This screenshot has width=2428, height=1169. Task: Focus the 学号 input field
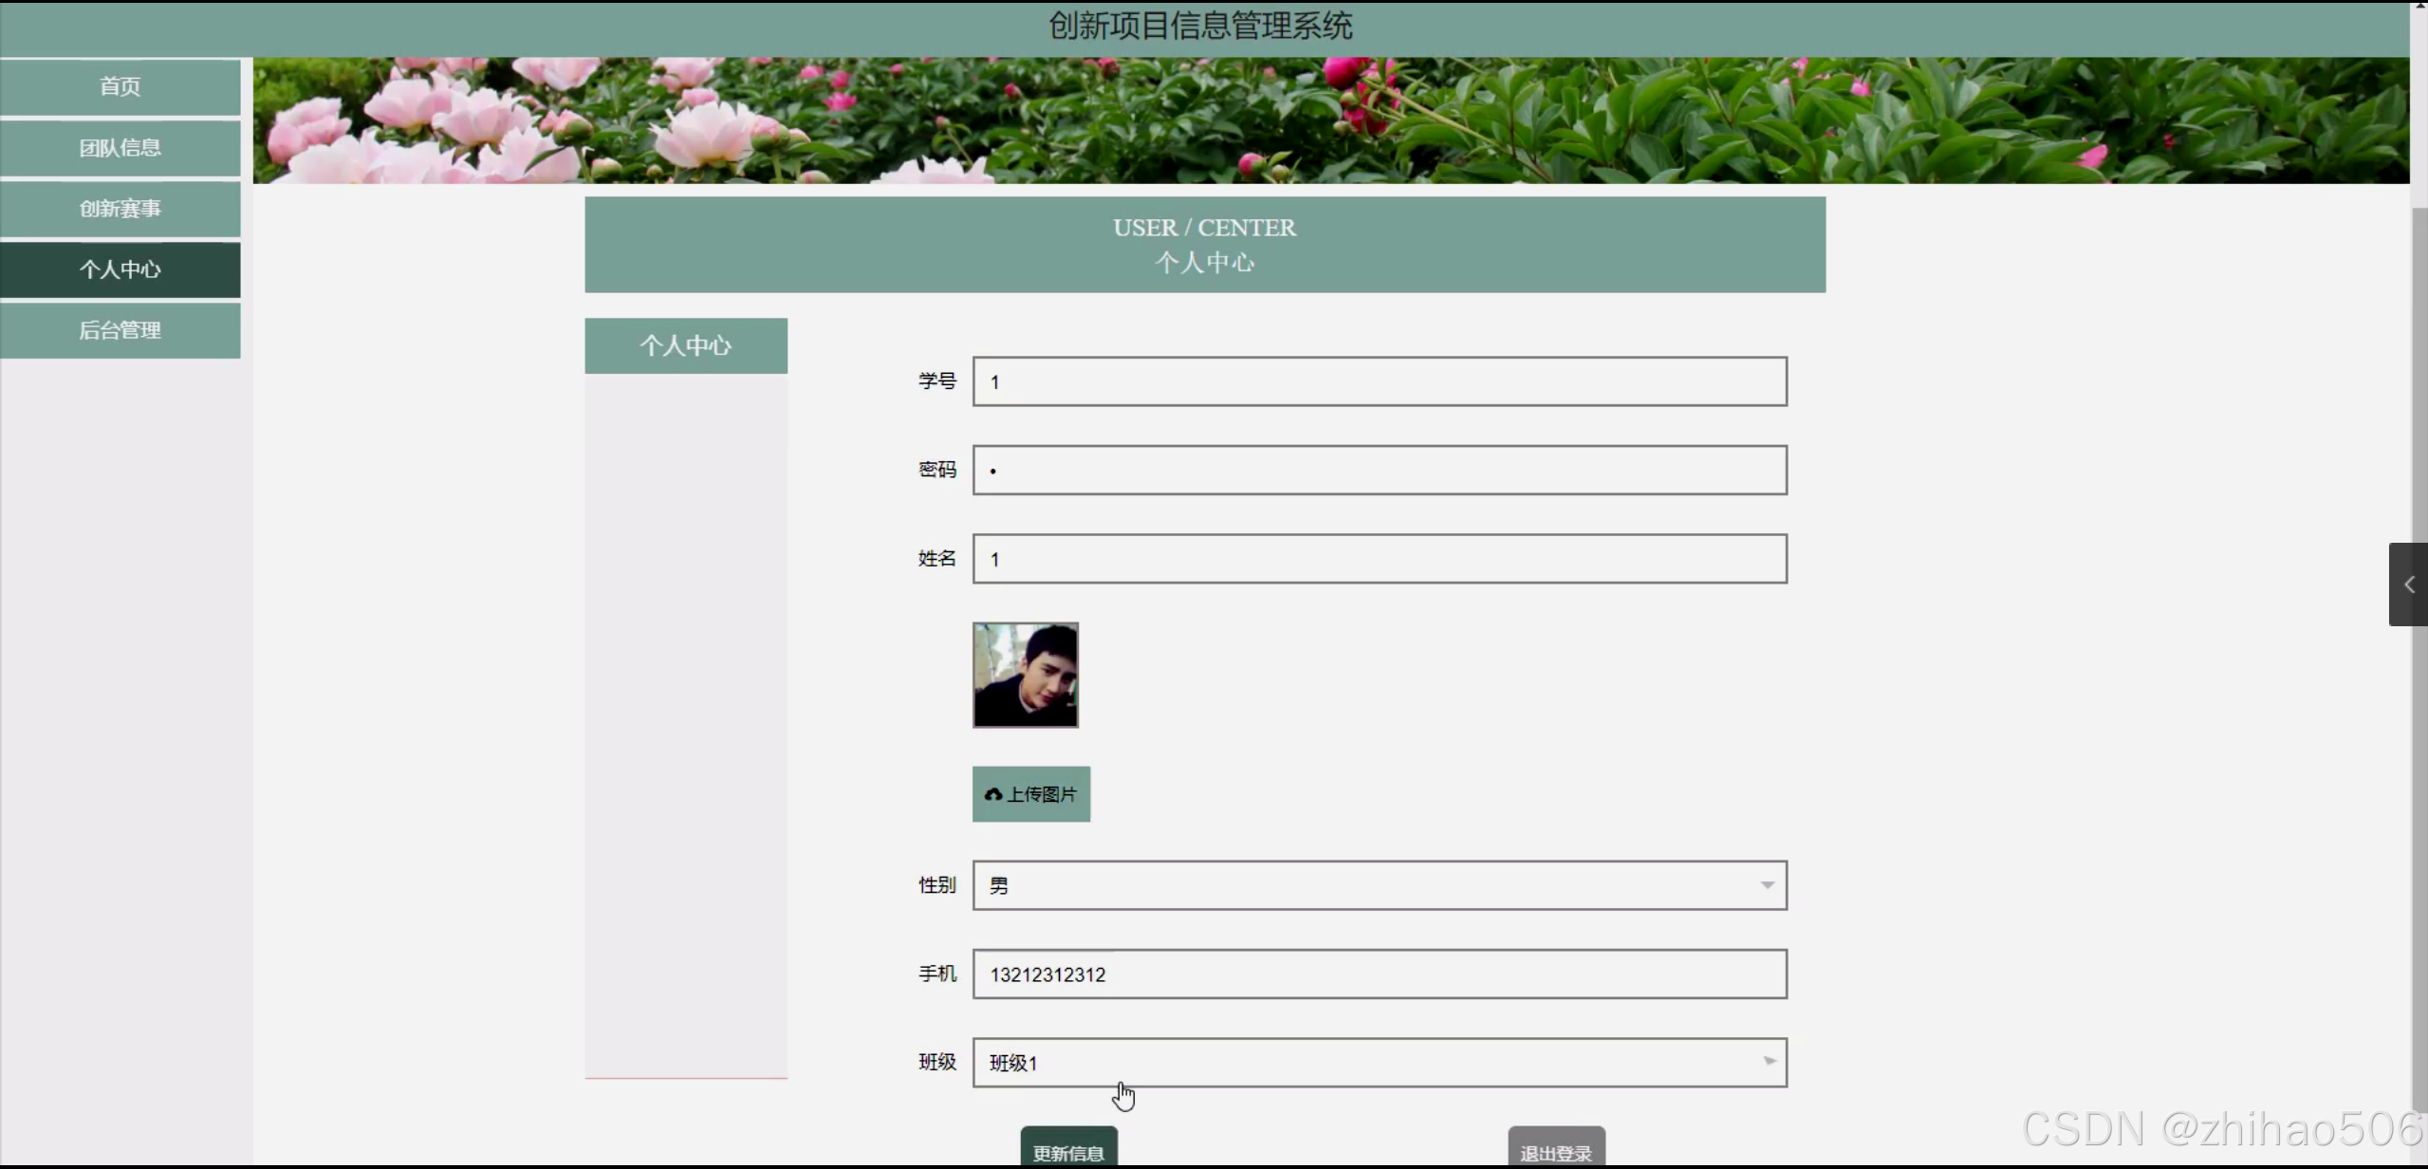click(1379, 381)
